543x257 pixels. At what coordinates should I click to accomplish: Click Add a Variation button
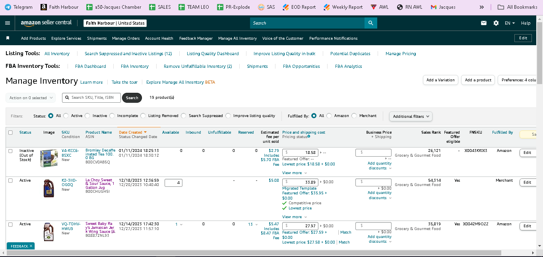pos(440,80)
